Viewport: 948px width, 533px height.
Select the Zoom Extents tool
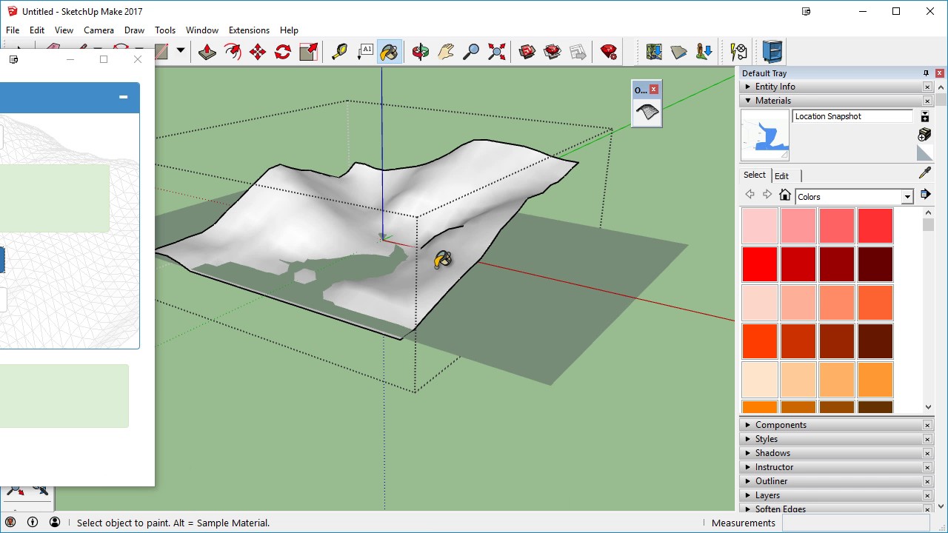496,52
